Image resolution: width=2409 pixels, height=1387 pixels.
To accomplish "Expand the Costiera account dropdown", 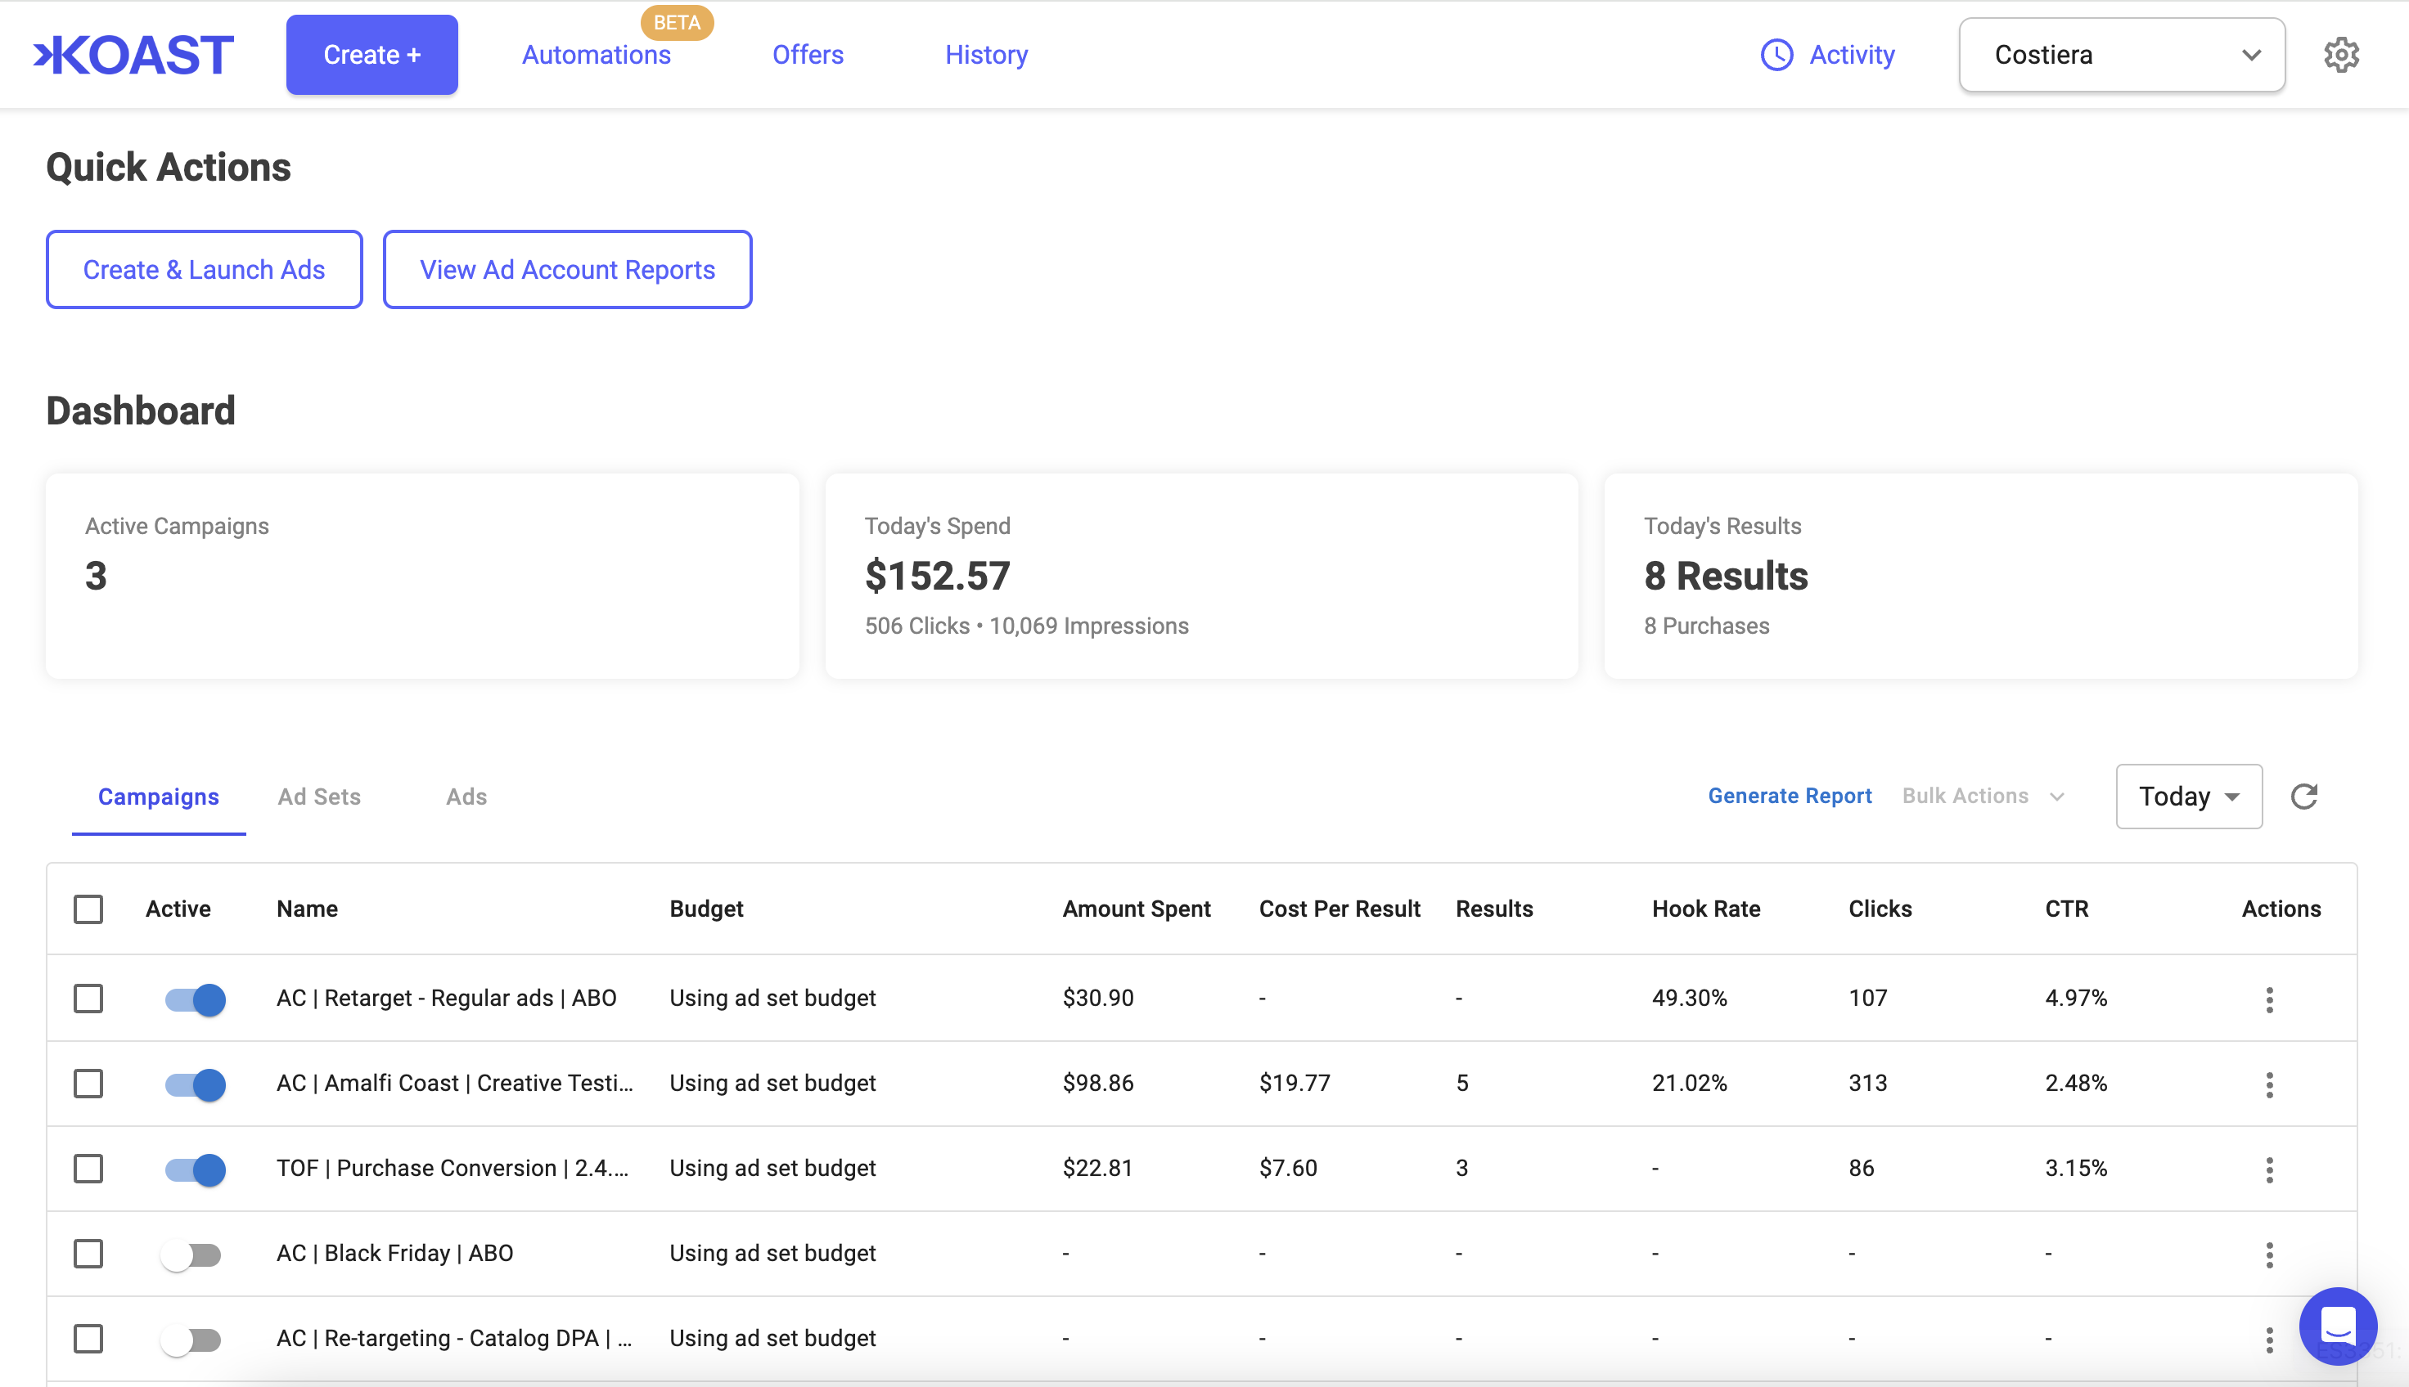I will 2121,56.
